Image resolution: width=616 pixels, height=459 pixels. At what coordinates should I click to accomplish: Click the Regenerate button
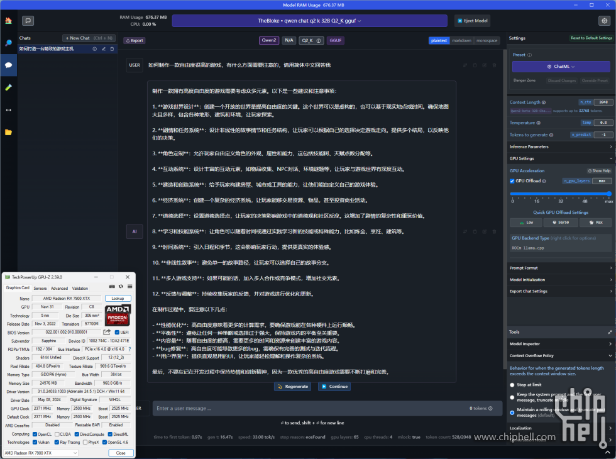(x=293, y=387)
